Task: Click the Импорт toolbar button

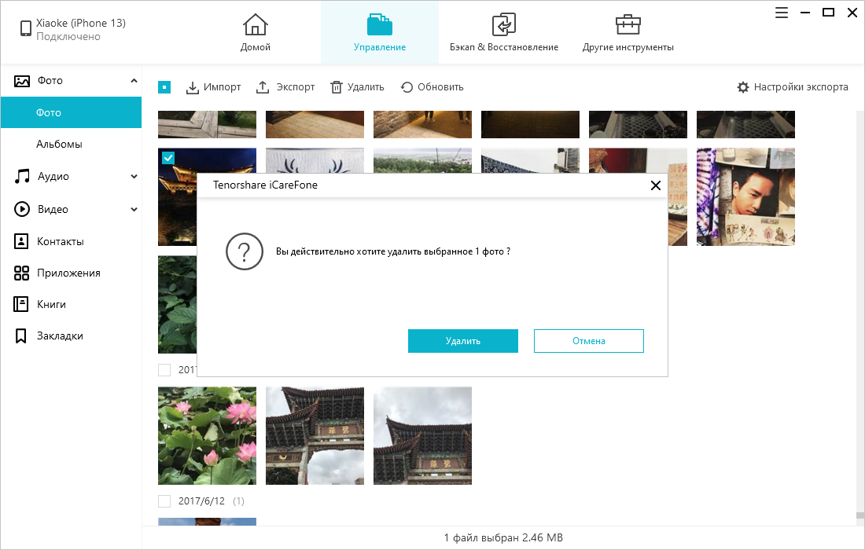Action: click(213, 87)
